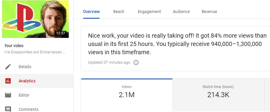Click the info icon beside Updated 37 minutes ago
Screen dimensions: 270x112
(x=136, y=63)
